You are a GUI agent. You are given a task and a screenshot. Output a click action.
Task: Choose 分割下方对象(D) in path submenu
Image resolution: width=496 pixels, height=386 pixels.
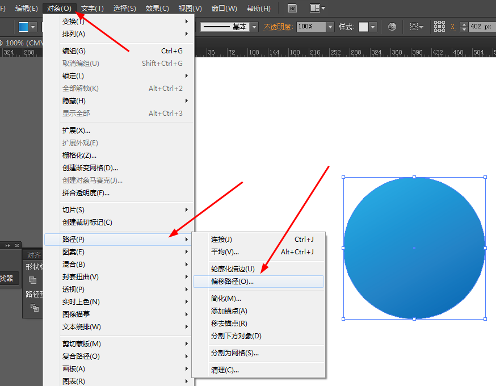tap(258, 336)
